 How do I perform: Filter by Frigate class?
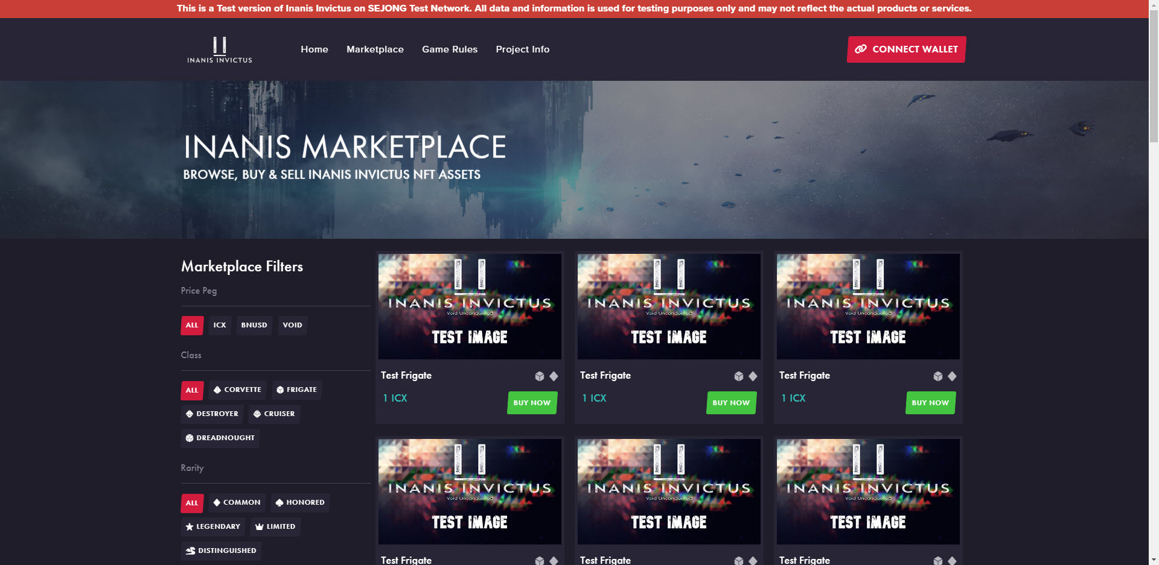296,390
